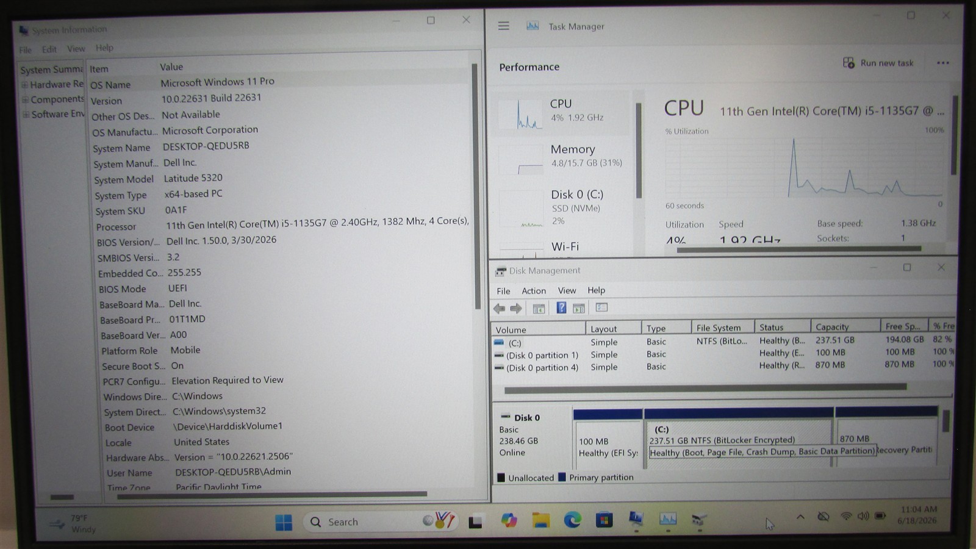Open Microsoft Edge from taskbar
Screen dimensions: 976x549
click(x=572, y=520)
